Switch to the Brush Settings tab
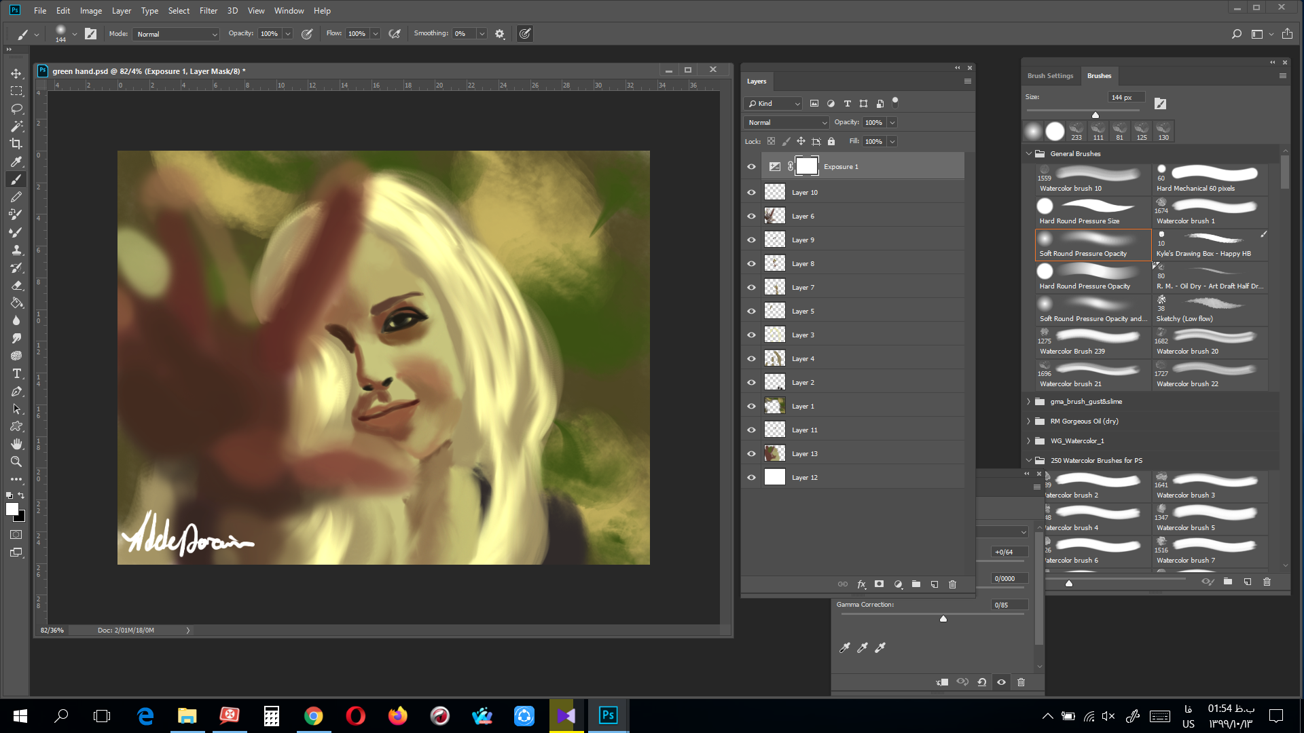This screenshot has height=733, width=1304. [x=1050, y=76]
